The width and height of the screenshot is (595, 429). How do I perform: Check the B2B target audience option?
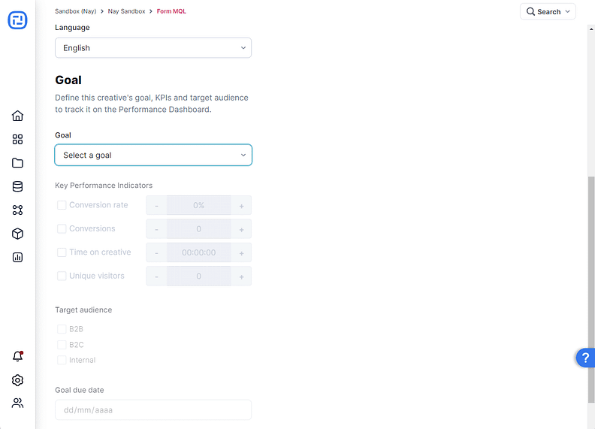point(62,329)
